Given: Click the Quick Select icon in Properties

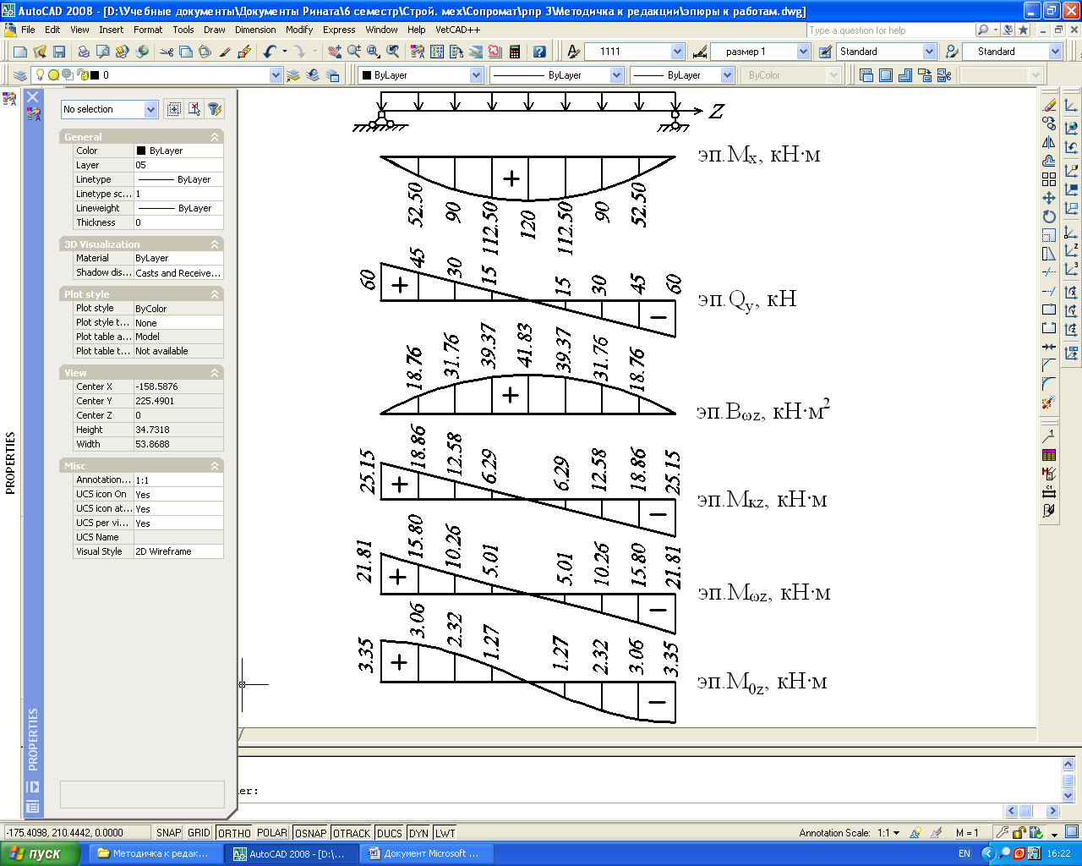Looking at the screenshot, I should pos(215,109).
